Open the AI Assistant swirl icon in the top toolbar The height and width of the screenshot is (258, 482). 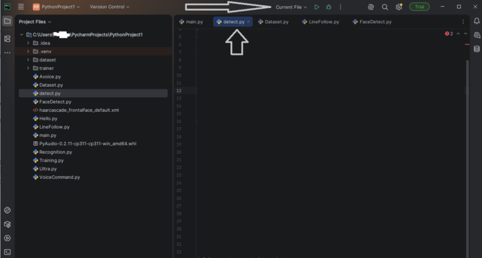pyautogui.click(x=371, y=7)
